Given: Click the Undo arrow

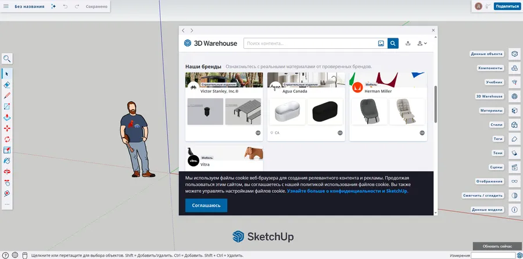Looking at the screenshot, I should [65, 6].
